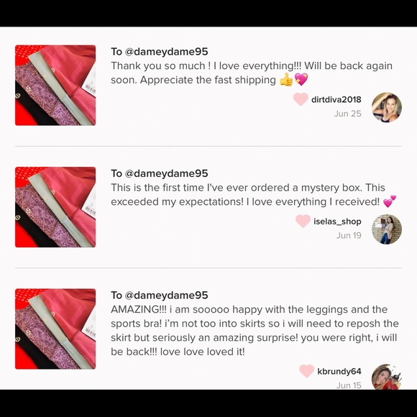The image size is (417, 417).
Task: Open listing thumbnail in dirtdiva2018's review
Action: click(x=55, y=86)
